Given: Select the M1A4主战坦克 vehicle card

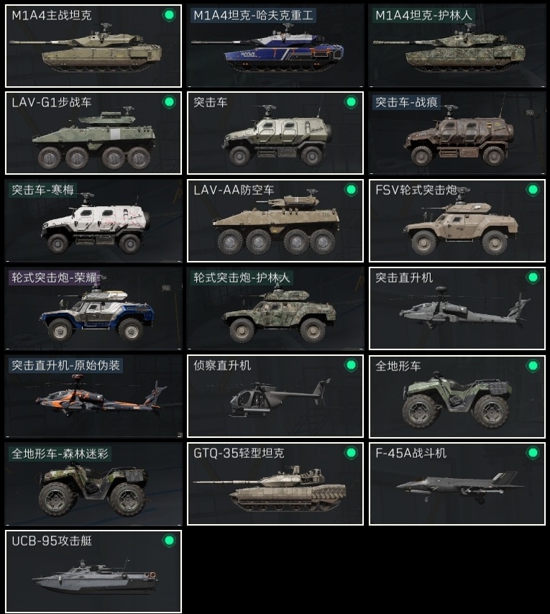Looking at the screenshot, I should tap(93, 46).
